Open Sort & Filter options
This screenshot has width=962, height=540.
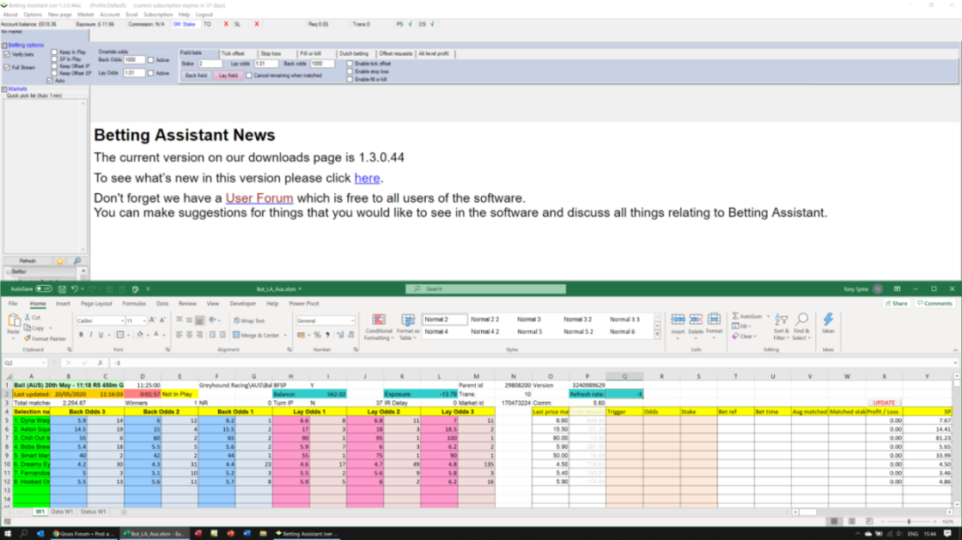(x=781, y=326)
